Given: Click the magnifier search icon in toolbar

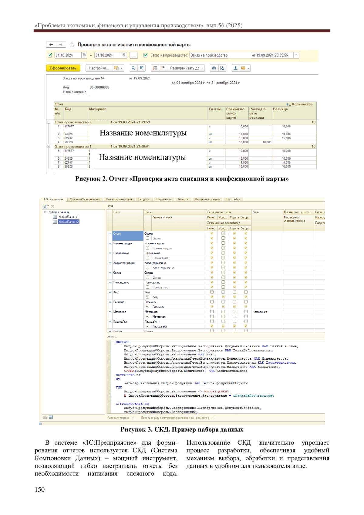Looking at the screenshot, I should pyautogui.click(x=133, y=68).
